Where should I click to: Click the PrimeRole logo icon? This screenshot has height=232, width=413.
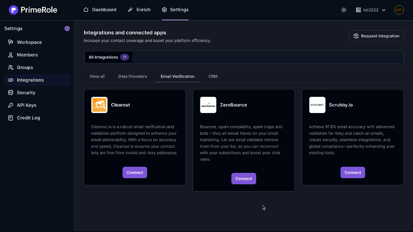(13, 10)
